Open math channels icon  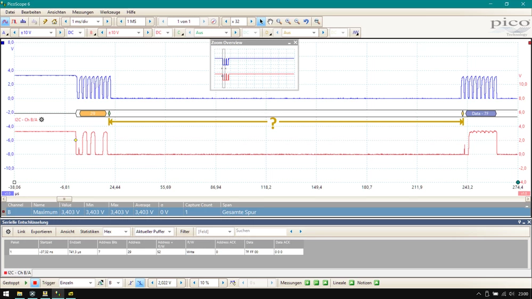pyautogui.click(x=356, y=32)
